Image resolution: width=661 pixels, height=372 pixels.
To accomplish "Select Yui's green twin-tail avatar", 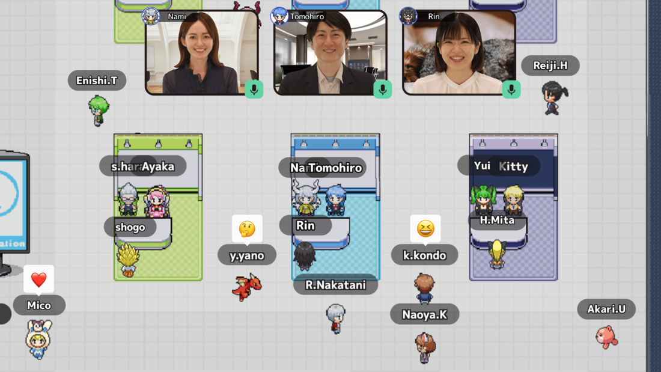I will (x=483, y=200).
